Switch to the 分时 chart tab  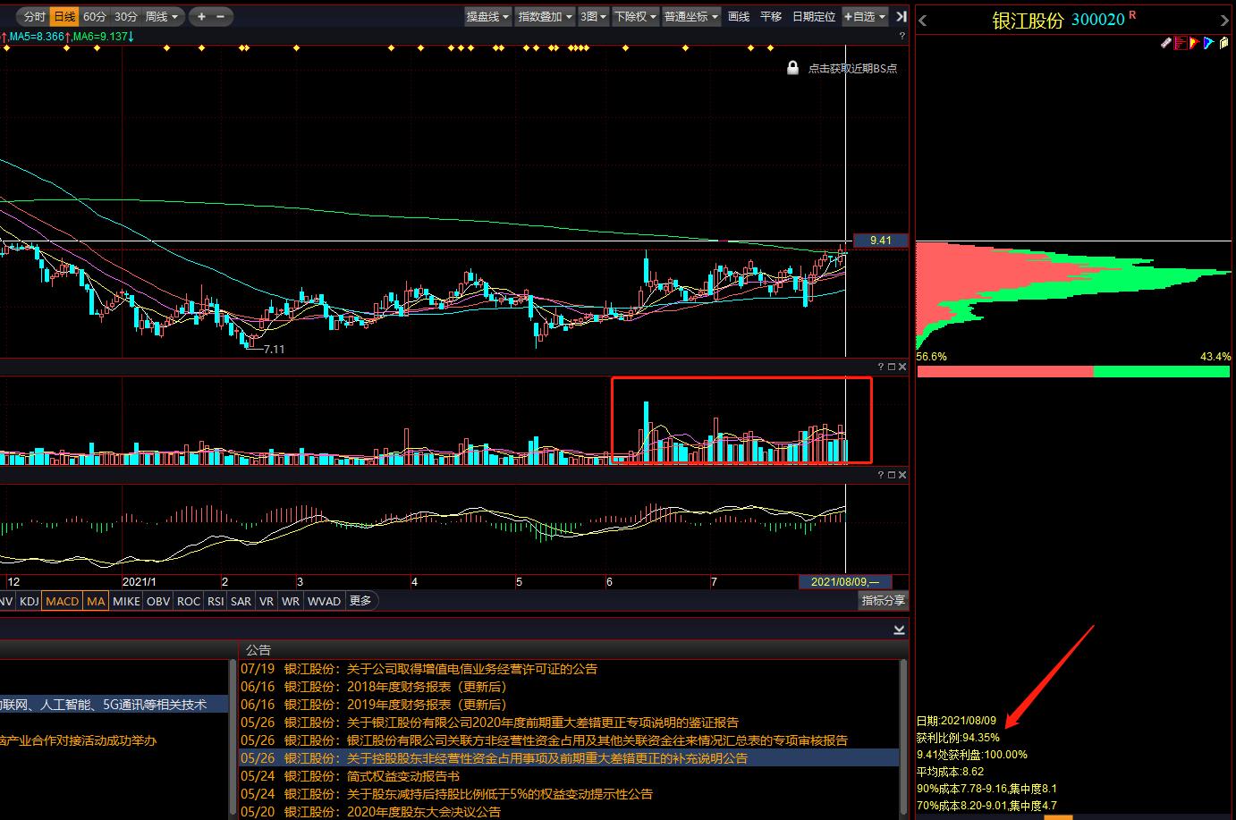coord(34,16)
